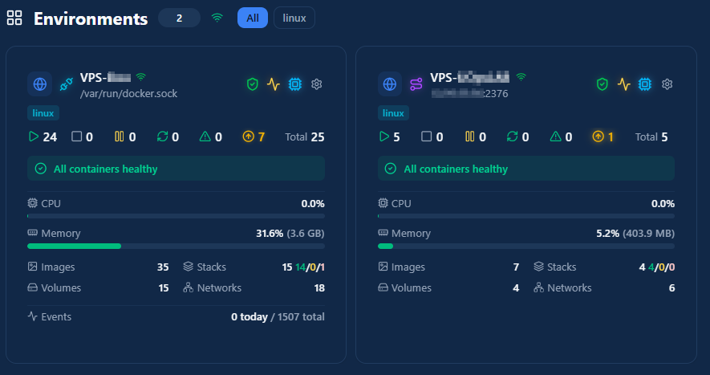Image resolution: width=710 pixels, height=375 pixels.
Task: Click the environment count badge showing 2
Action: [180, 18]
